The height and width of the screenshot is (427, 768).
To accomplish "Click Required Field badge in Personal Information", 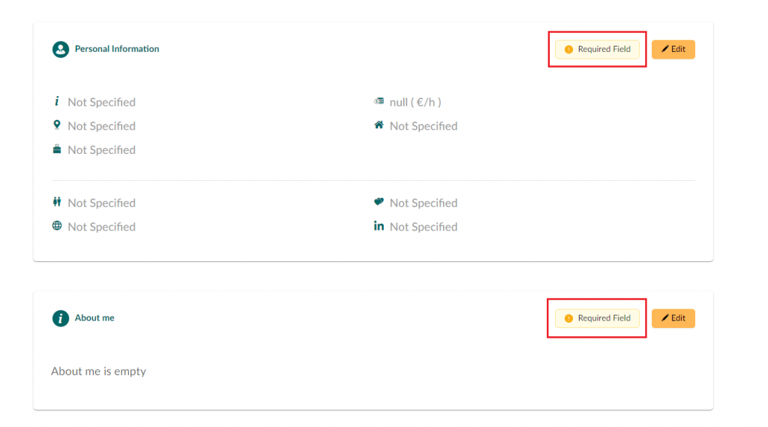I will tap(597, 50).
